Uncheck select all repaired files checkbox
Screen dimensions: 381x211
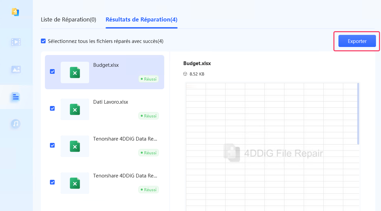pos(43,41)
